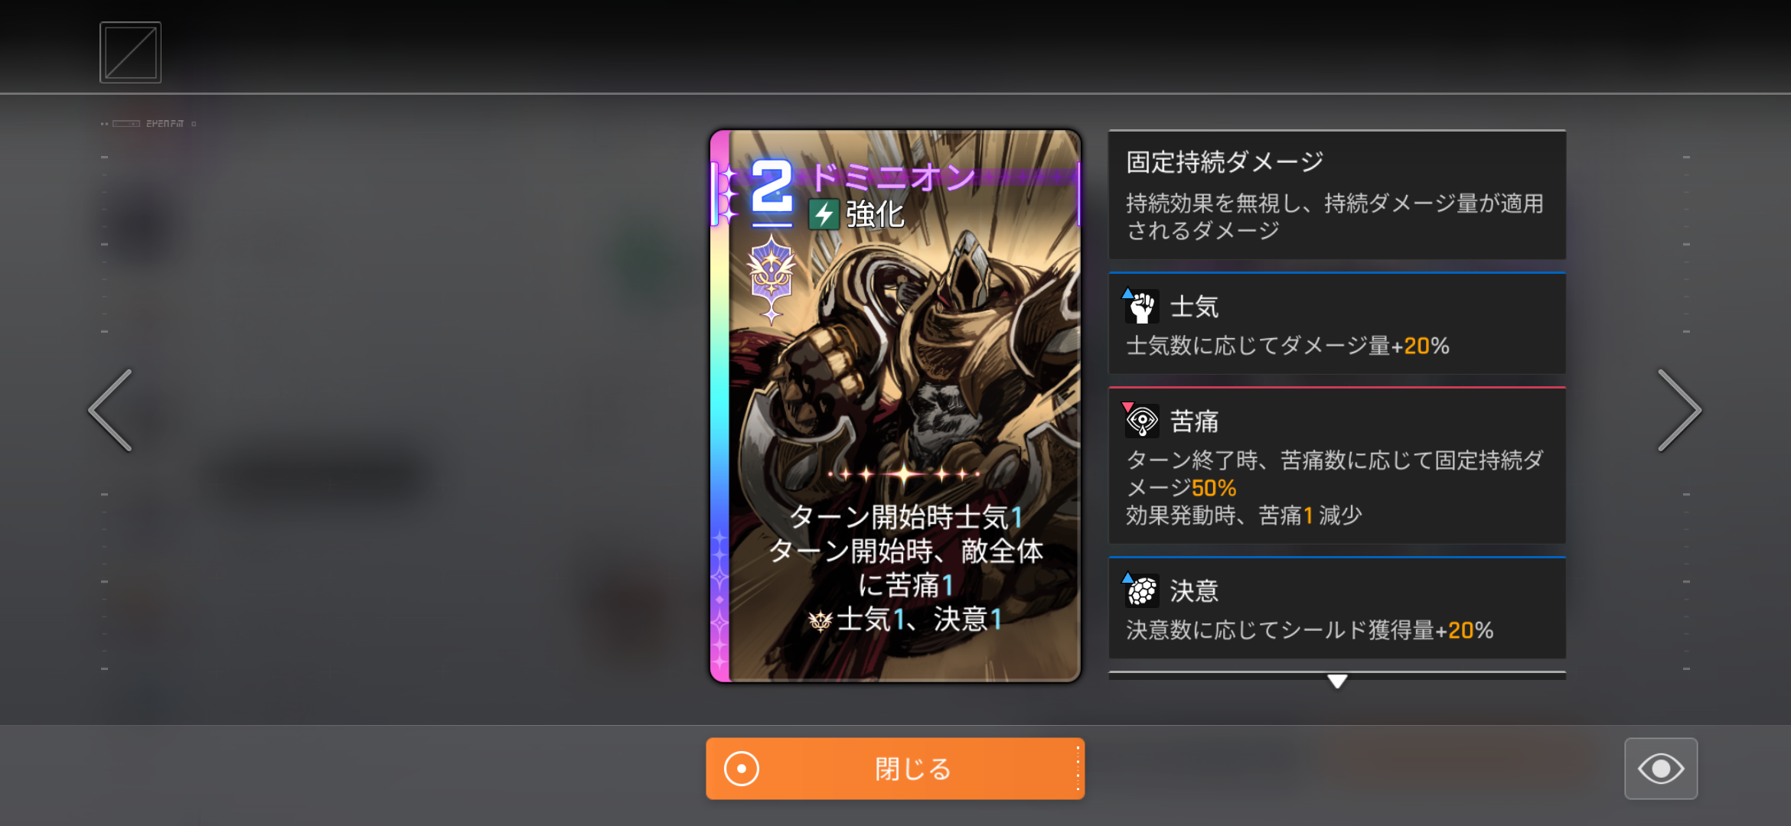The height and width of the screenshot is (826, 1791).
Task: Go to the previous card with the left chevron
Action: click(x=111, y=411)
